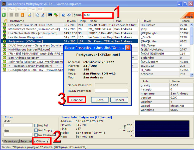Click lock icon beside Los Santos Role Play

click(x=5, y=33)
